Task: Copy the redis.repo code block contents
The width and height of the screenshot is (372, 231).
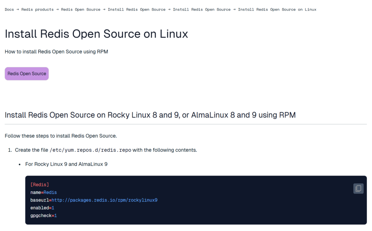Action: (358, 188)
